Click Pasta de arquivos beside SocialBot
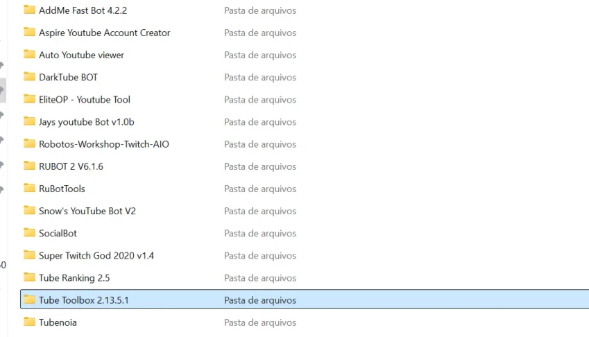The height and width of the screenshot is (337, 589). [x=260, y=234]
